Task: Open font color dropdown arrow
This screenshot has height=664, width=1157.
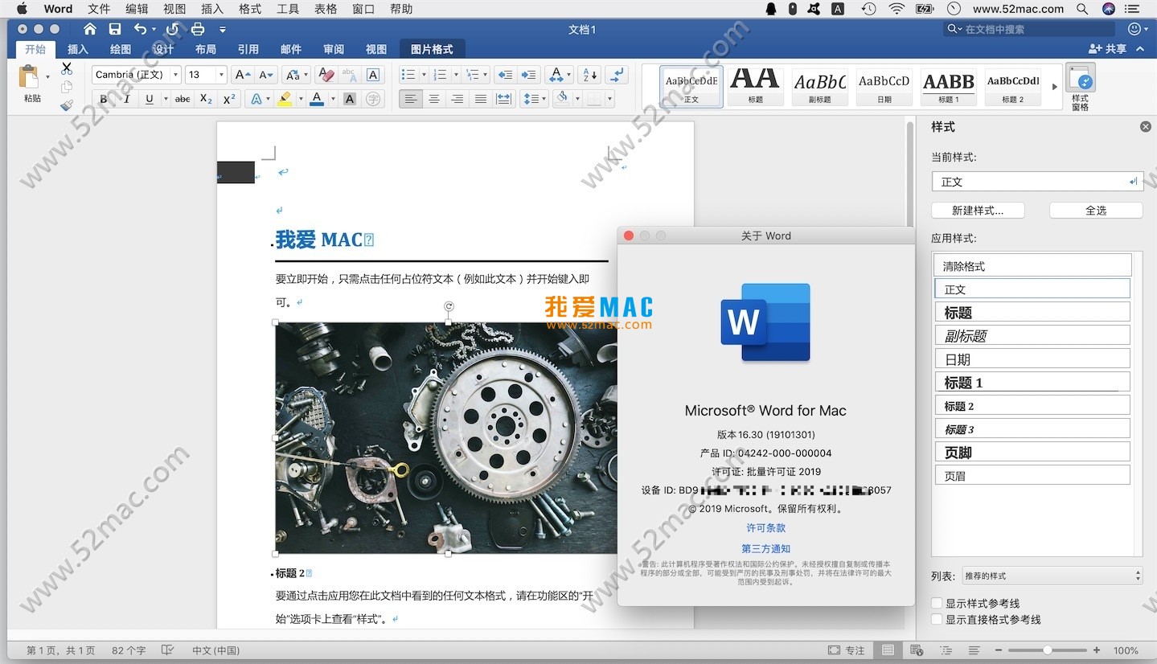Action: point(333,99)
